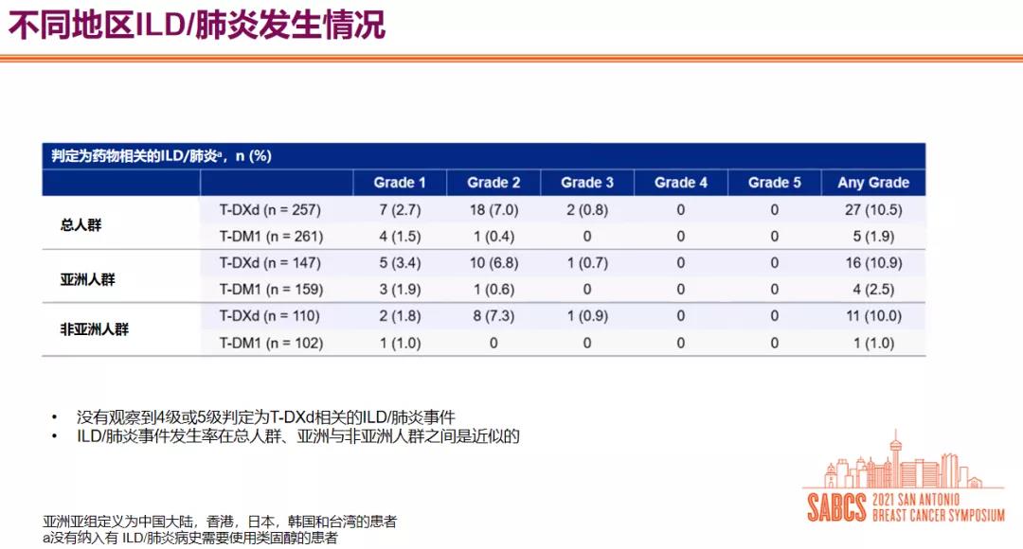The width and height of the screenshot is (1023, 549).
Task: Select the Grade 2 column header
Action: coord(494,183)
